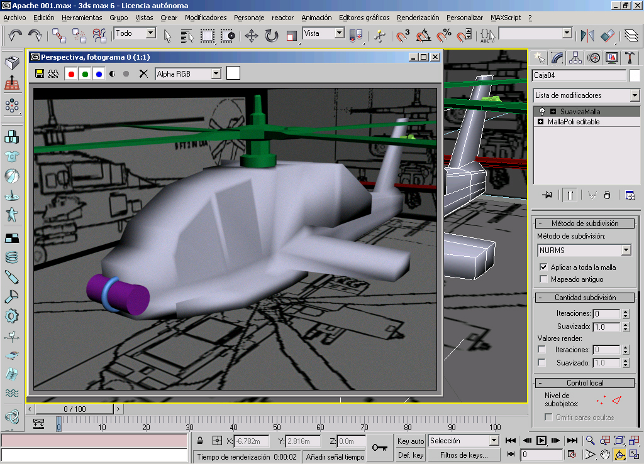Viewport: 644px width, 464px height.
Task: Switch to the Display command panel
Action: [612, 58]
